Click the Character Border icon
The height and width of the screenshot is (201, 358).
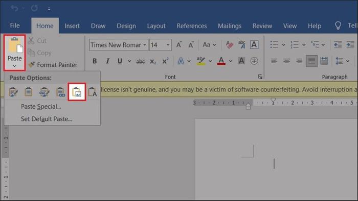pos(254,44)
